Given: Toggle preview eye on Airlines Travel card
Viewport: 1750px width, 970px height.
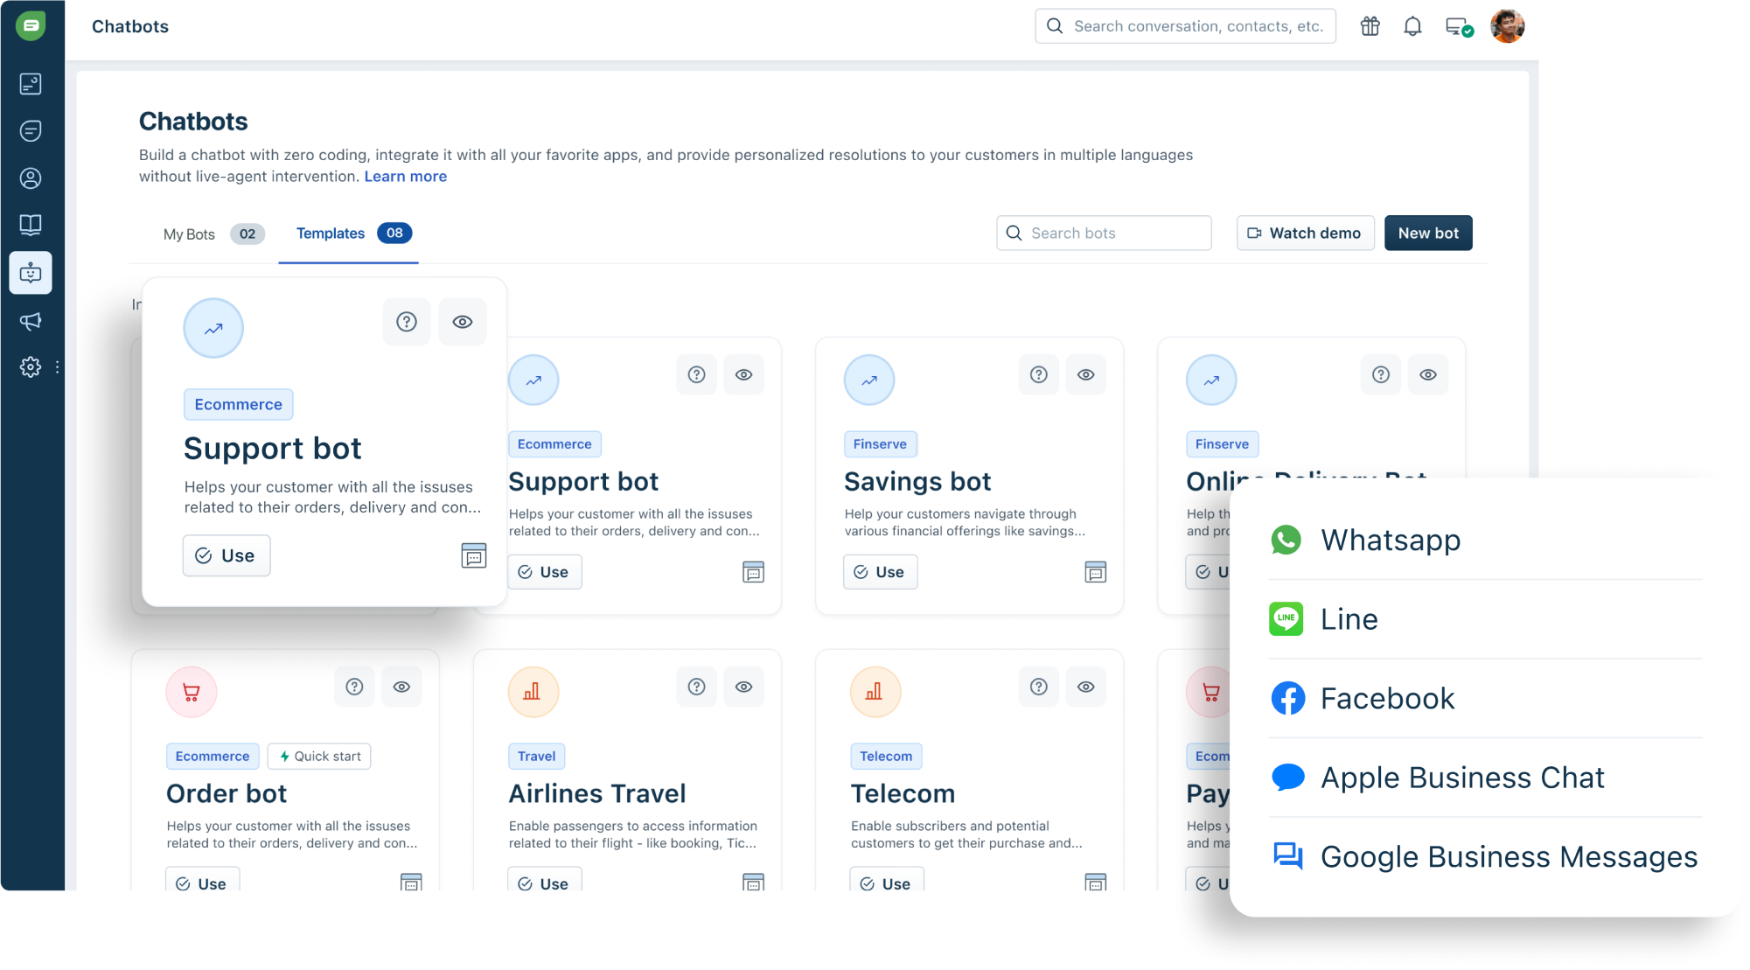Looking at the screenshot, I should click(743, 687).
